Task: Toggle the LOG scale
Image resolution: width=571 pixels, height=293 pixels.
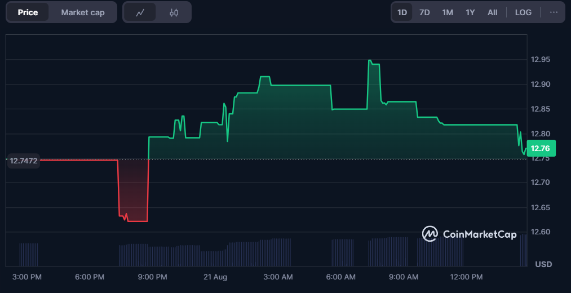Action: (x=523, y=12)
